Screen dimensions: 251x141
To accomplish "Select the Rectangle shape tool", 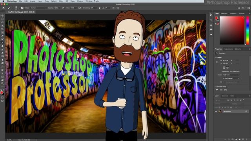I will (x=2, y=77).
